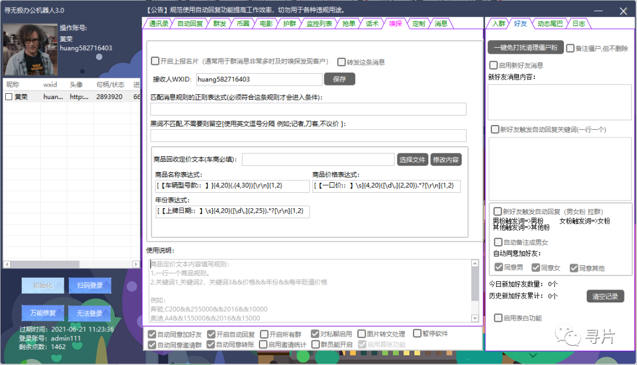The height and width of the screenshot is (365, 637).
Task: Disable the 自动同意加好友 checkbox
Action: 153,333
